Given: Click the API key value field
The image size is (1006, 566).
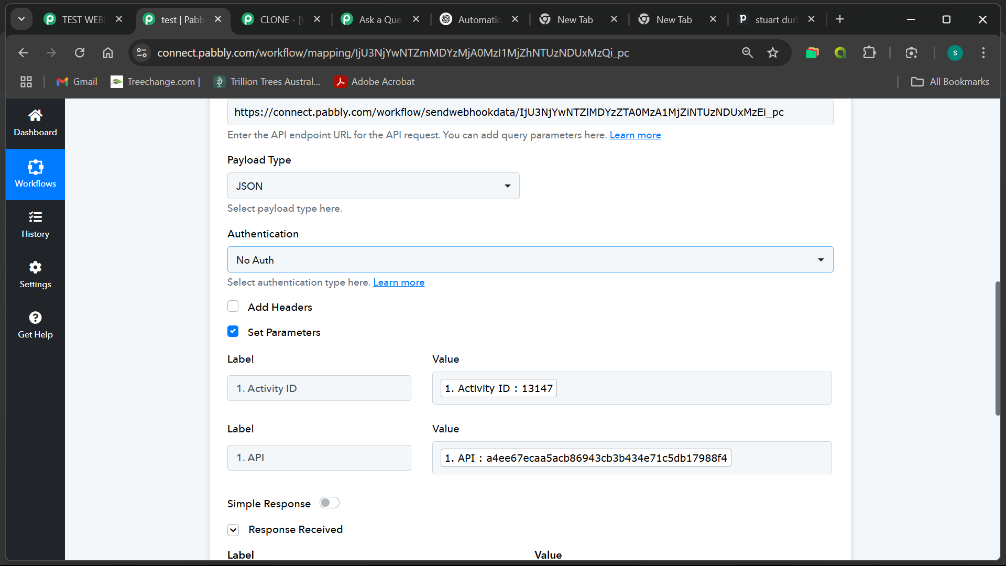Looking at the screenshot, I should [x=632, y=458].
